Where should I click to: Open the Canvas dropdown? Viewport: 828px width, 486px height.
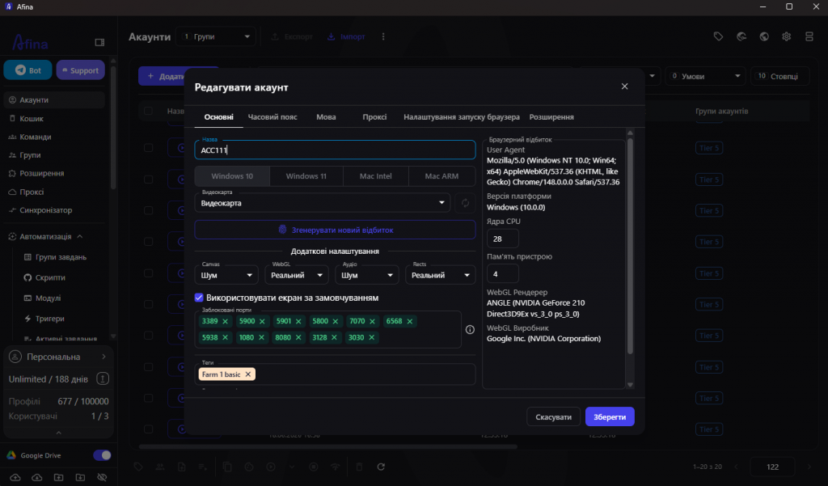226,275
